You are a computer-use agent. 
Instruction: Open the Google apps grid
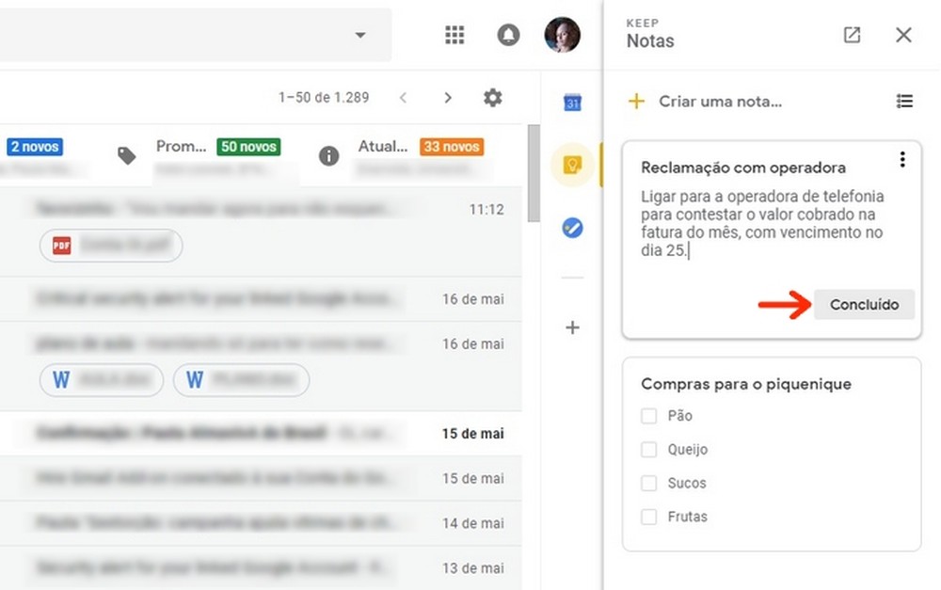click(455, 35)
